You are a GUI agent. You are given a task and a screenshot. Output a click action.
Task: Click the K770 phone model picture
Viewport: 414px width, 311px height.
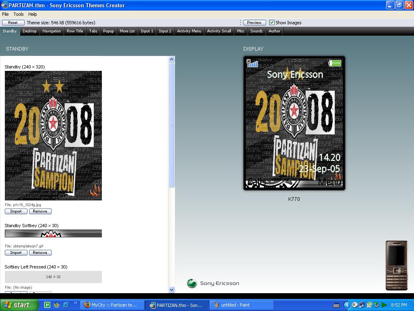point(397,265)
